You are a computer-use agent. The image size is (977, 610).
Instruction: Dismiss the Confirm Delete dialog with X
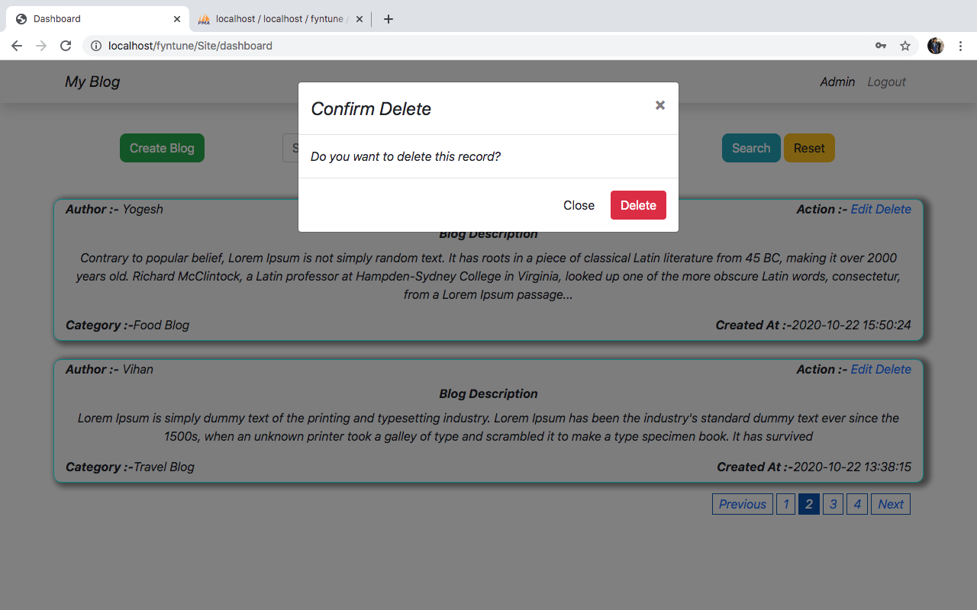pyautogui.click(x=660, y=105)
